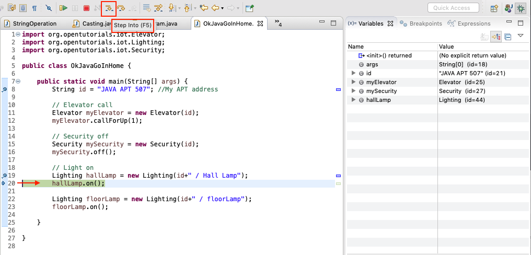Image resolution: width=531 pixels, height=255 pixels.
Task: Click the floorLamp.on(); statement on line 23
Action: point(80,206)
